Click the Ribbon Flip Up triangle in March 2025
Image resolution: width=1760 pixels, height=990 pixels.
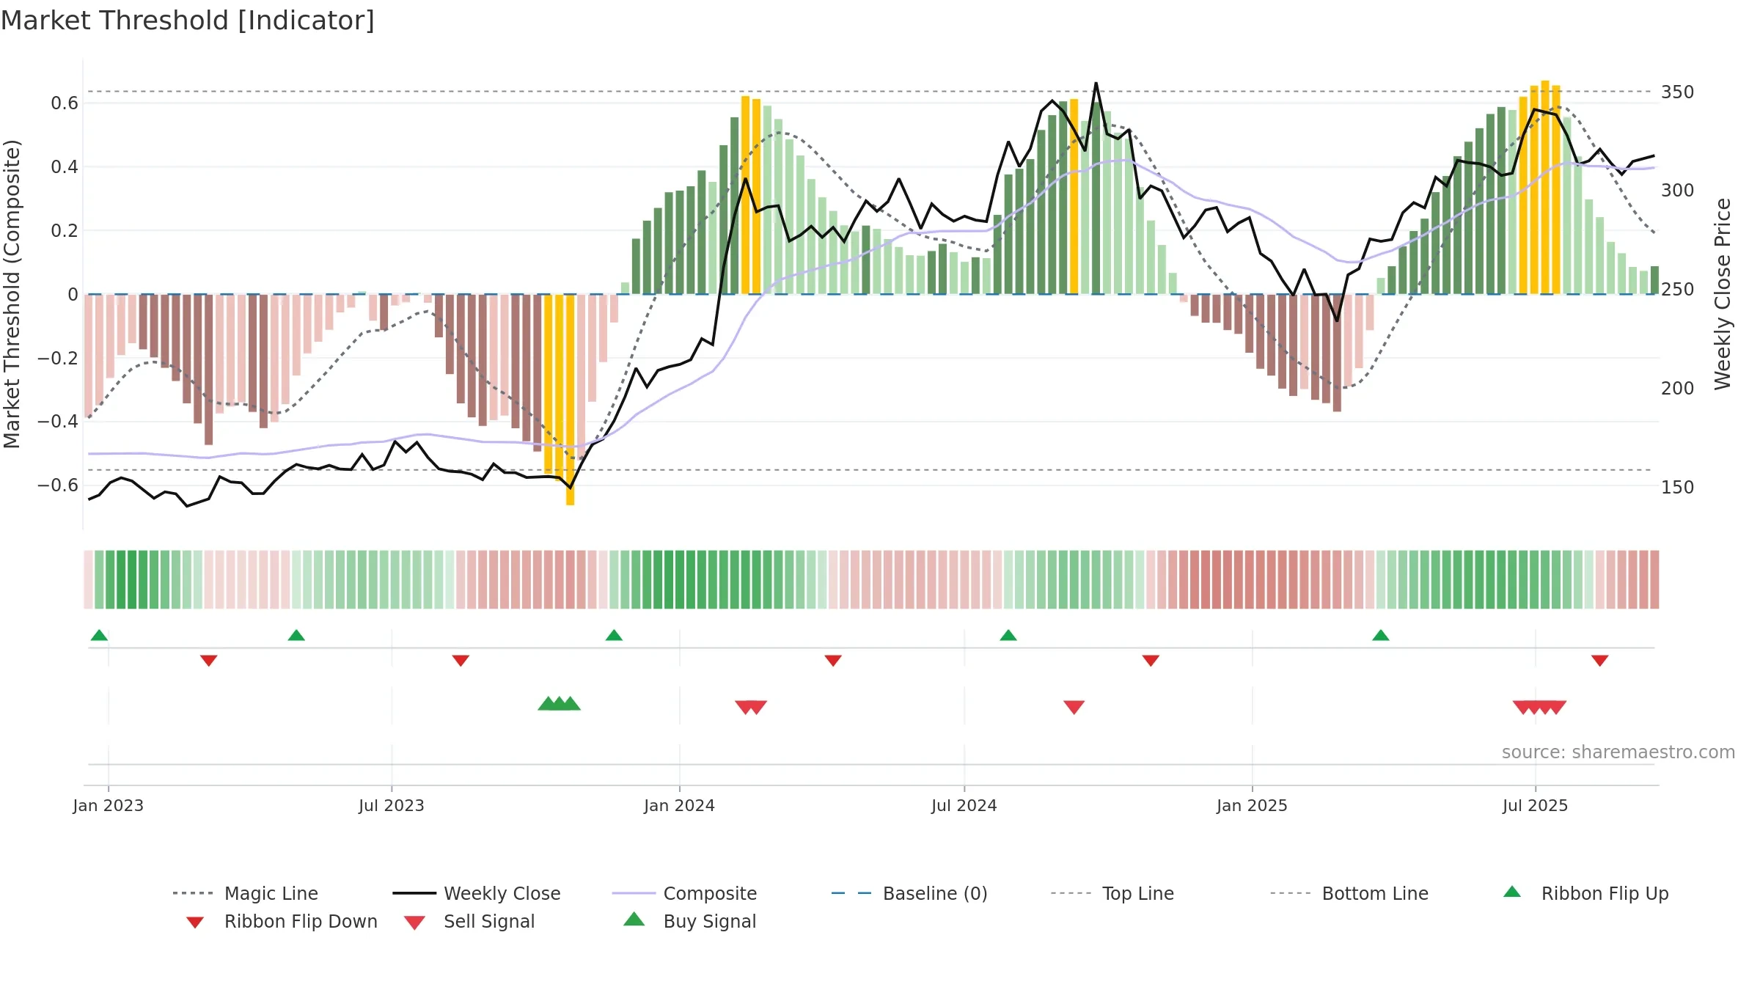(1381, 635)
